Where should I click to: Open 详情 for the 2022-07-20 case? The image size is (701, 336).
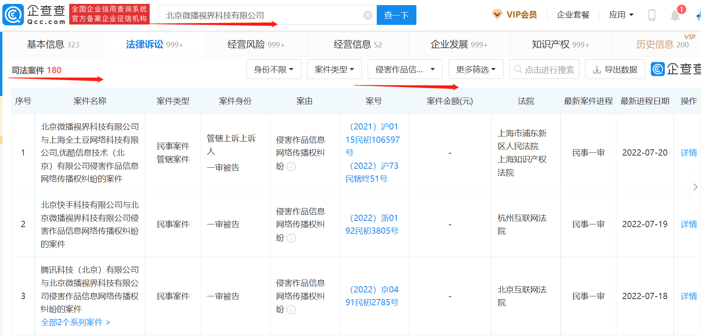tap(689, 153)
